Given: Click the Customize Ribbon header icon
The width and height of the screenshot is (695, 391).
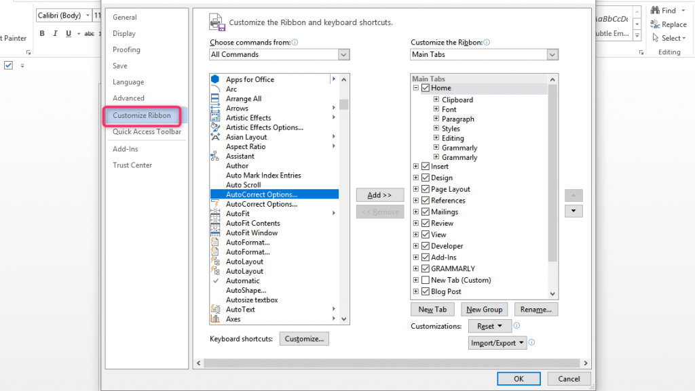Looking at the screenshot, I should 217,22.
